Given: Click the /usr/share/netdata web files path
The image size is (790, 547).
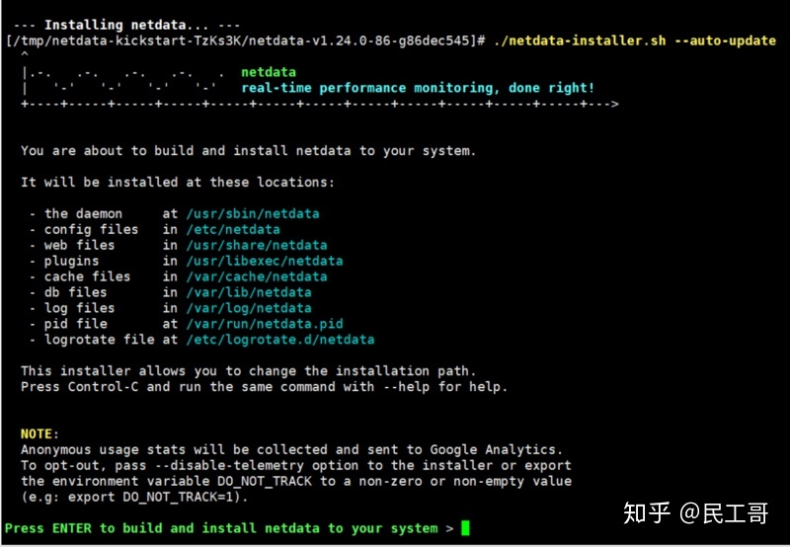Looking at the screenshot, I should pyautogui.click(x=257, y=245).
